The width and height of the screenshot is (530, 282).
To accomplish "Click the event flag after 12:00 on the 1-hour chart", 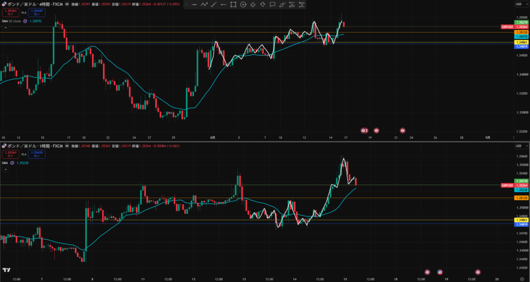I will [427, 272].
